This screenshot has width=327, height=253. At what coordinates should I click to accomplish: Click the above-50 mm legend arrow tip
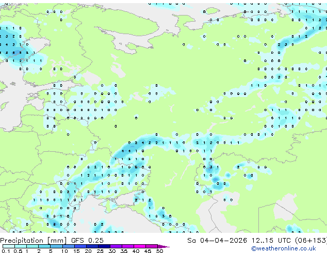(163, 246)
